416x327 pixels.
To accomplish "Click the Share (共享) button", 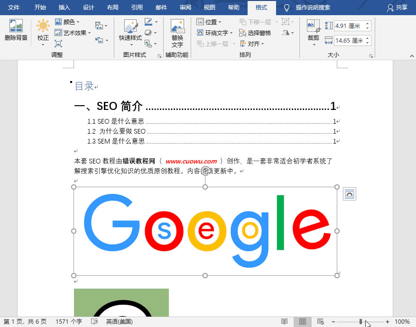I will (x=397, y=8).
